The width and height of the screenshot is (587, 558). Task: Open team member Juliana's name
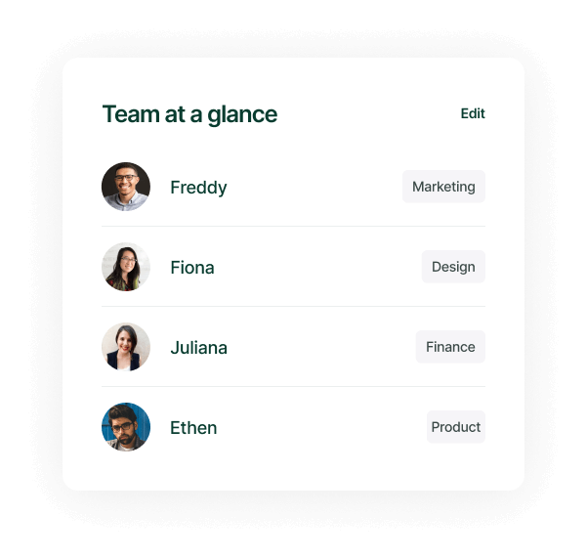[x=199, y=348]
